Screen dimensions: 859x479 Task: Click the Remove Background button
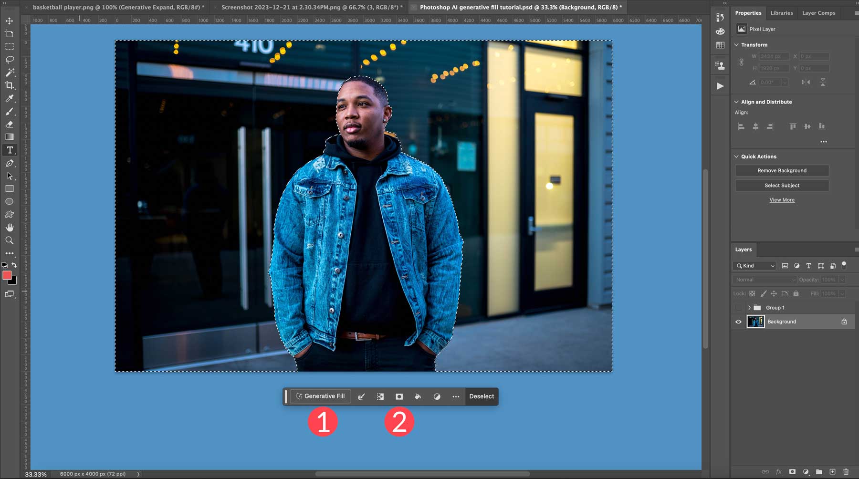pos(782,170)
